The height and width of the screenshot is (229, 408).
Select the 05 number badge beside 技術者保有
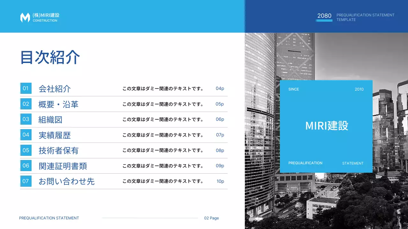click(26, 150)
